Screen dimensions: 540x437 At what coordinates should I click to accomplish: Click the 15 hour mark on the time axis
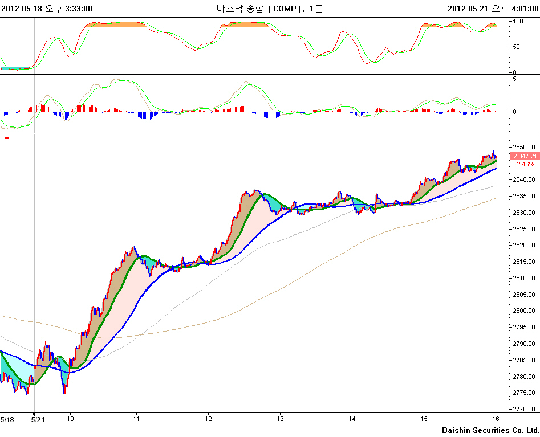tap(424, 419)
